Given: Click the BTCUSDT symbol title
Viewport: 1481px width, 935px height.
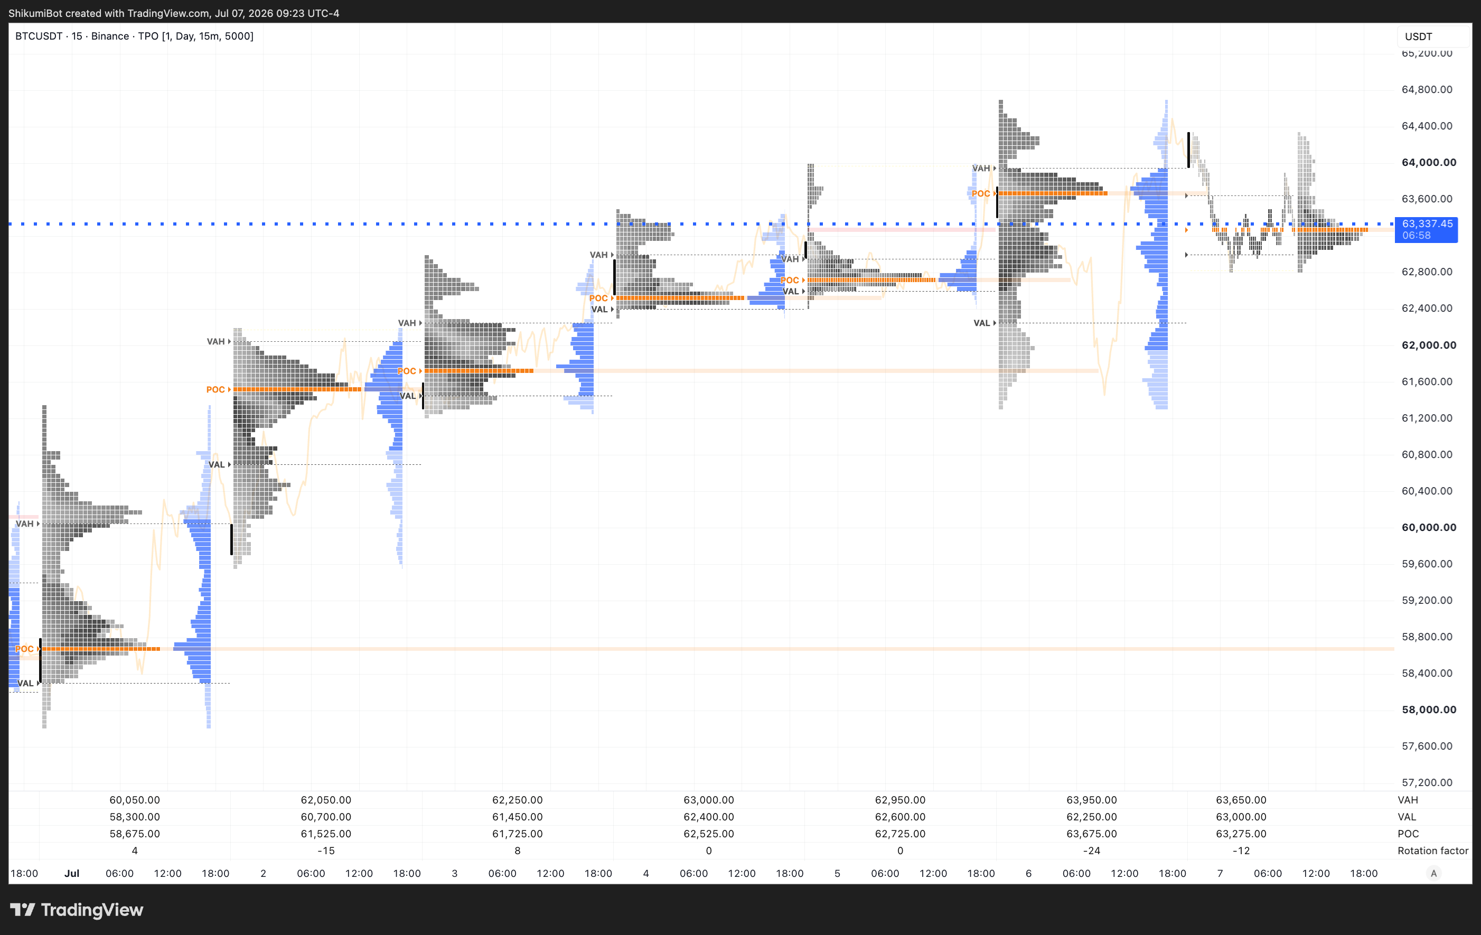Looking at the screenshot, I should click(39, 36).
